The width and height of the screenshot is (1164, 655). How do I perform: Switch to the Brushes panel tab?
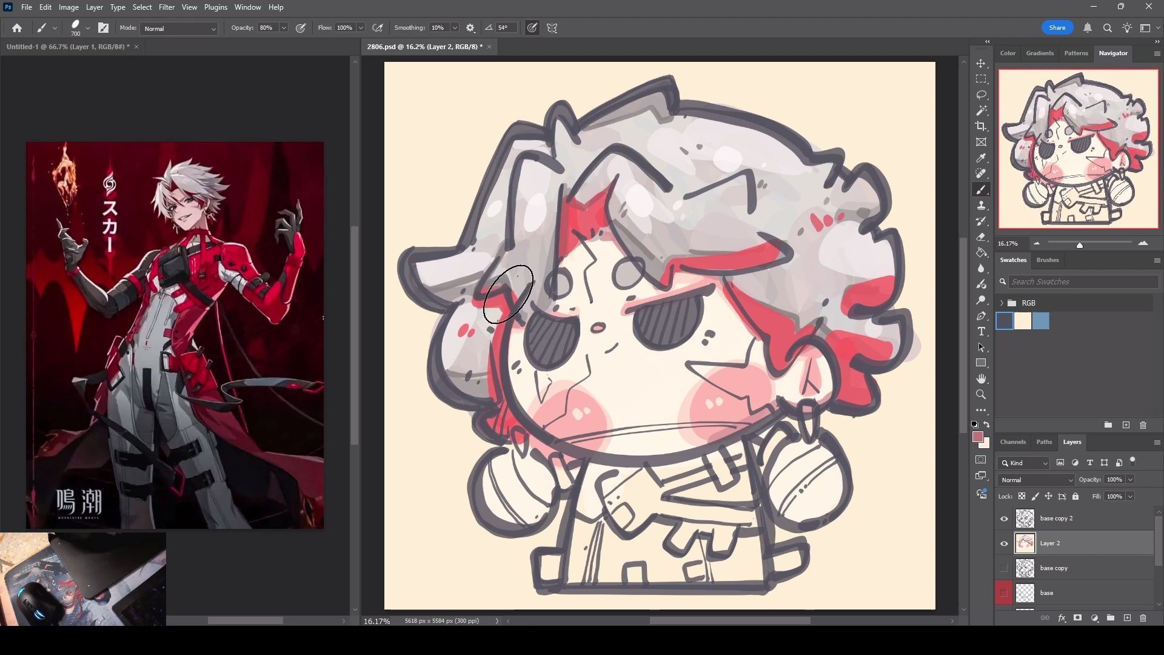tap(1047, 260)
